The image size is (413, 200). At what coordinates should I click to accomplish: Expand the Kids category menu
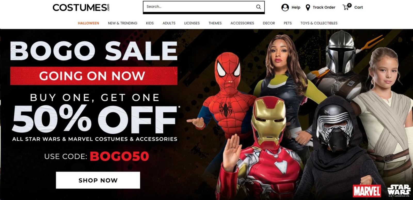point(150,23)
